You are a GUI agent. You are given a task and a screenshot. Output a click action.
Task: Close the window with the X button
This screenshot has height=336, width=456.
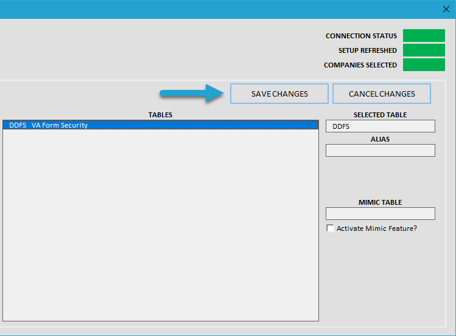pos(446,9)
